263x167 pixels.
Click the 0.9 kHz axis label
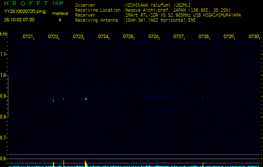click(4, 96)
